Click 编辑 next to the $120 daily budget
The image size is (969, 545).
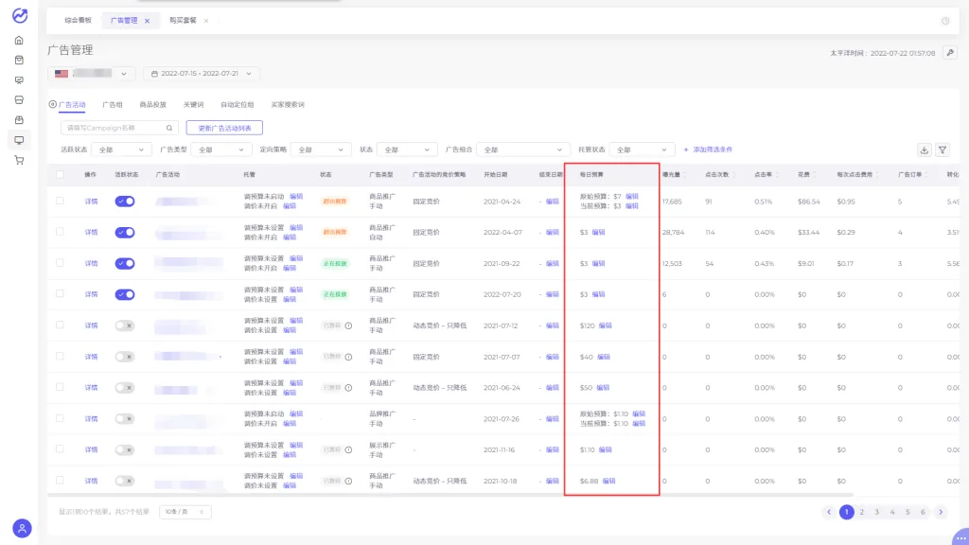605,325
